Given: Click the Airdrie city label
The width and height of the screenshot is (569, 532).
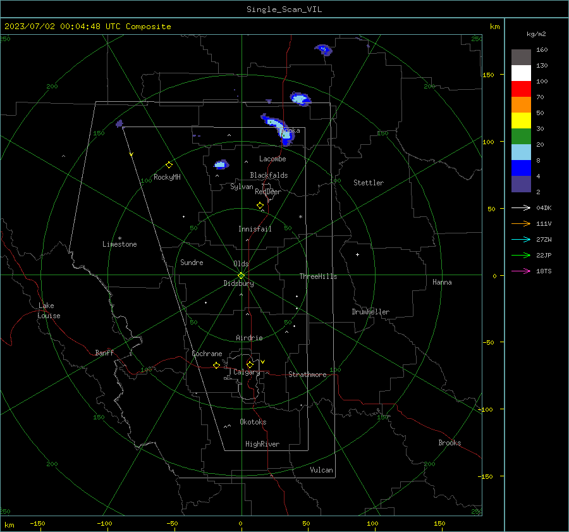Looking at the screenshot, I should pyautogui.click(x=249, y=338).
